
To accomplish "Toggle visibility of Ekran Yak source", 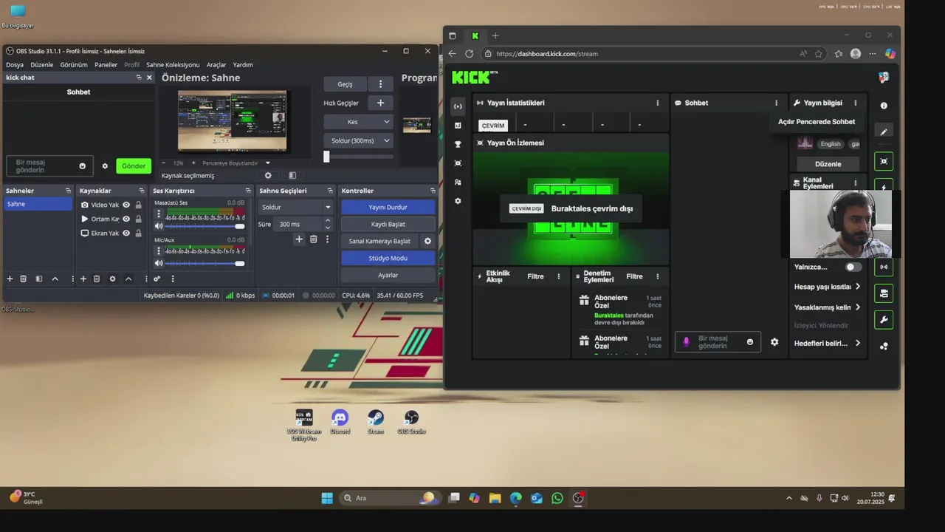I will 126,233.
